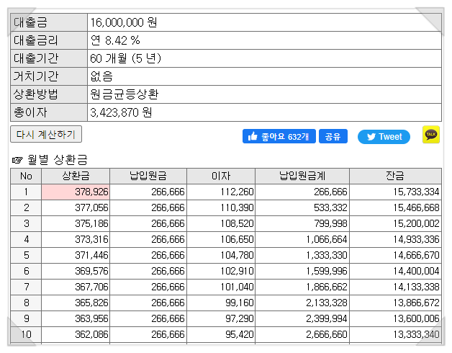
Task: Click the 3,423,870 원 total interest value
Action: click(121, 112)
